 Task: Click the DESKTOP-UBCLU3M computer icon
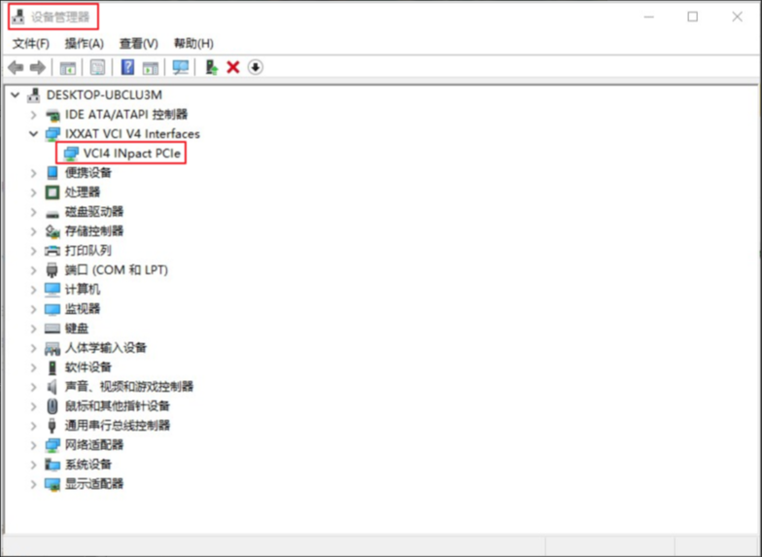[x=33, y=95]
